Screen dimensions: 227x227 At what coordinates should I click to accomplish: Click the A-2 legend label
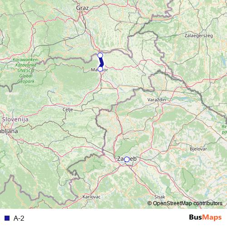tap(19, 218)
